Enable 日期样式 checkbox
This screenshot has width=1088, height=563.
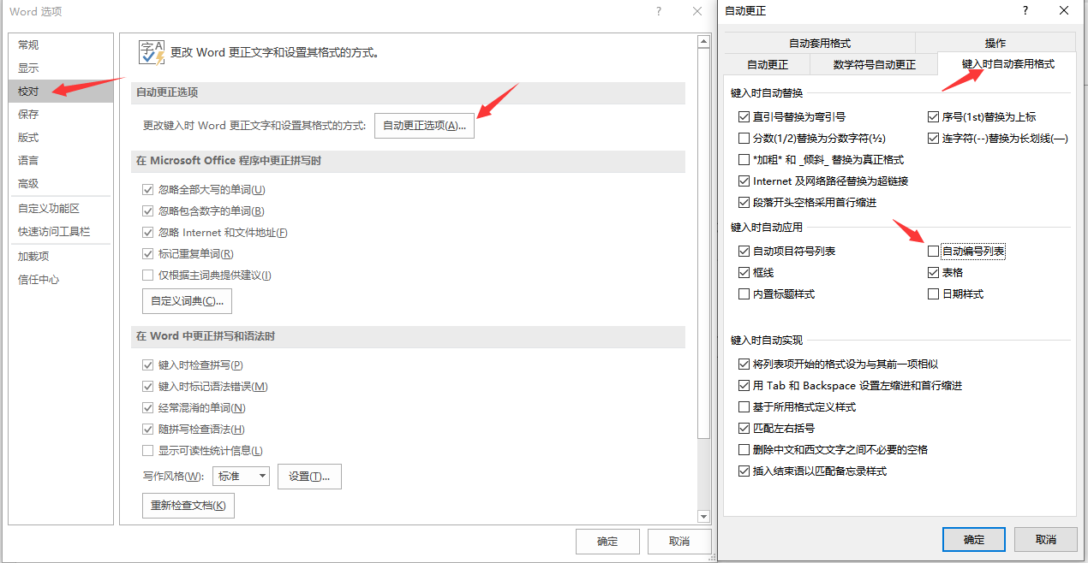[x=934, y=293]
